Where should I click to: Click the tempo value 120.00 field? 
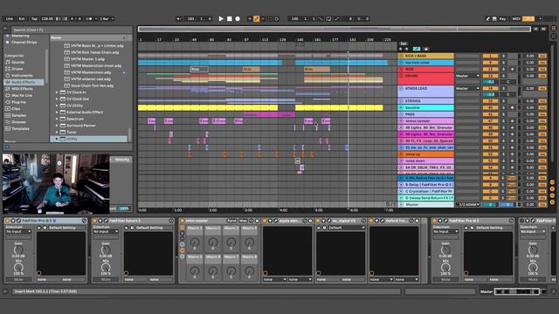47,19
